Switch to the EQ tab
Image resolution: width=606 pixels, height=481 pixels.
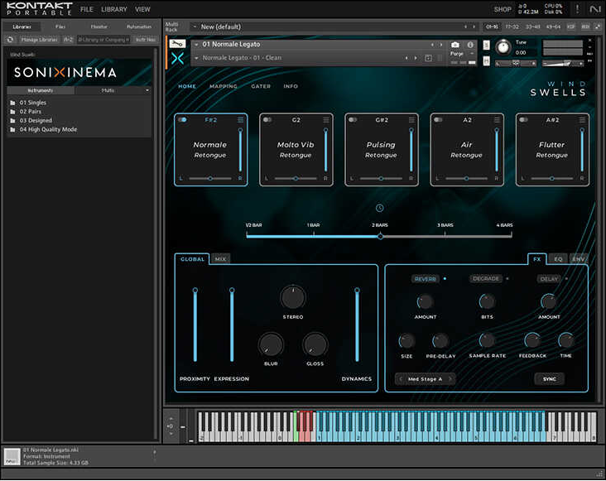tap(558, 259)
